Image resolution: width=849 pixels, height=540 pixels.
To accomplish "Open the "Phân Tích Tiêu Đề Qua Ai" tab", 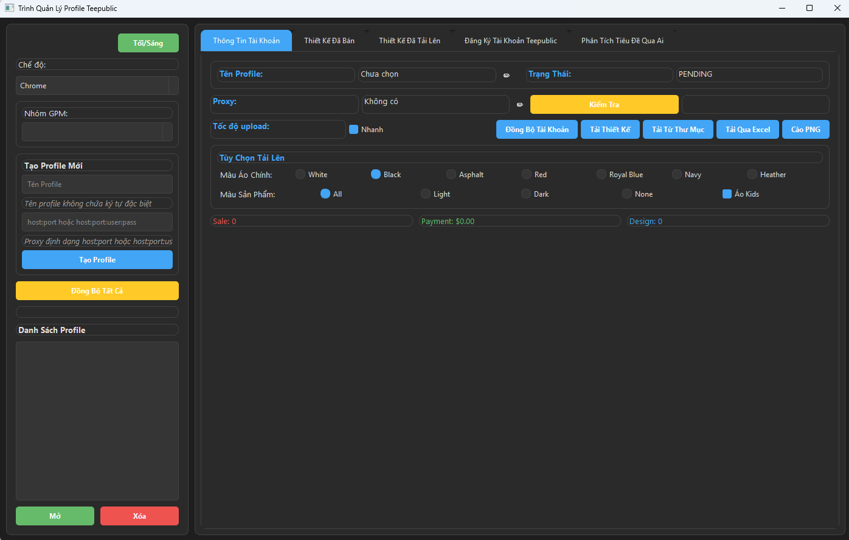I will 623,40.
